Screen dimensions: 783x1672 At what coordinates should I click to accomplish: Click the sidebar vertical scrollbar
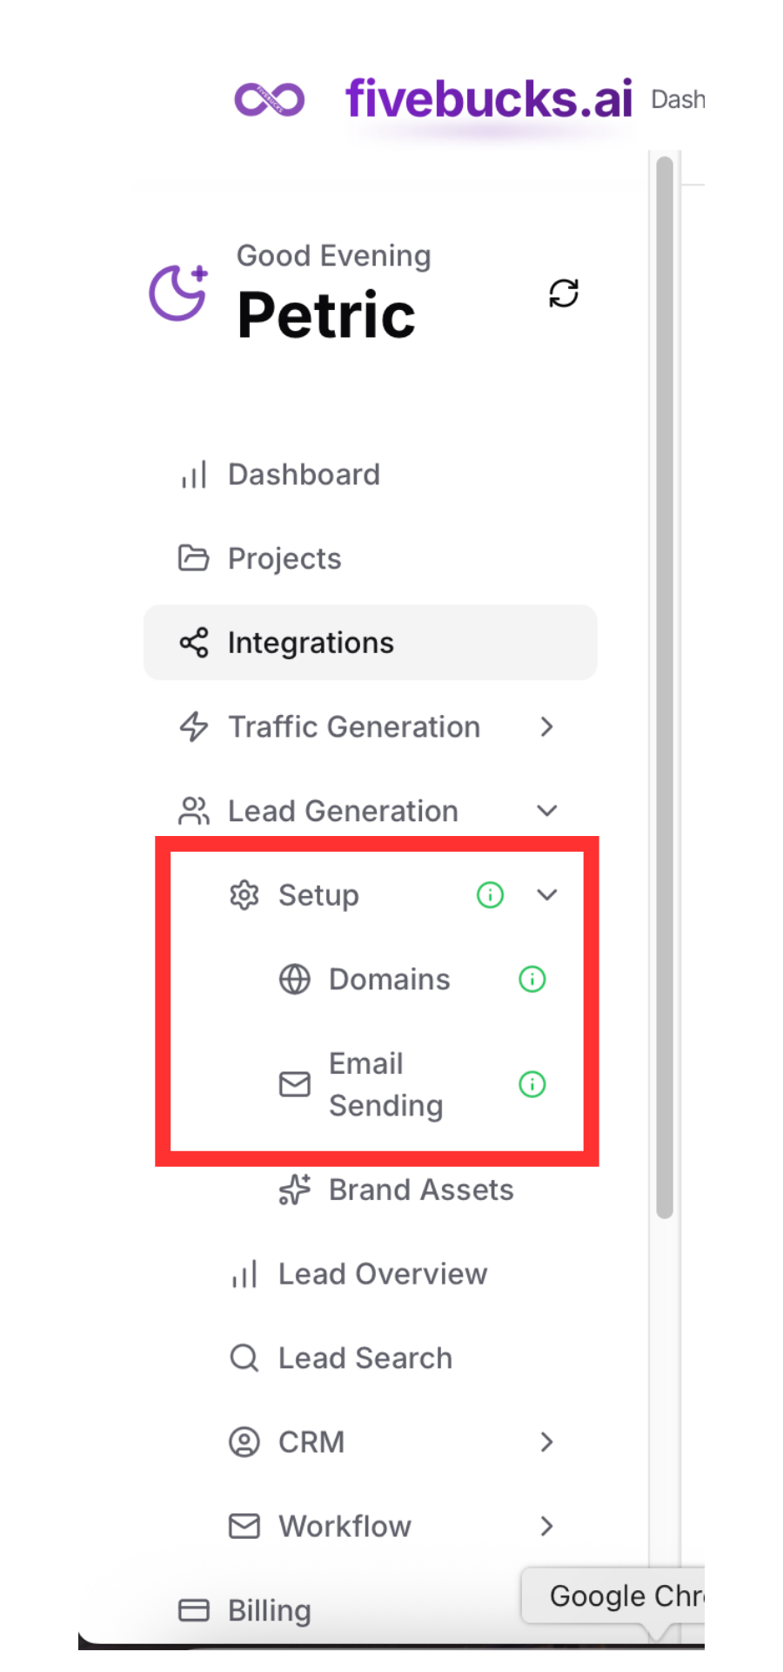(665, 688)
